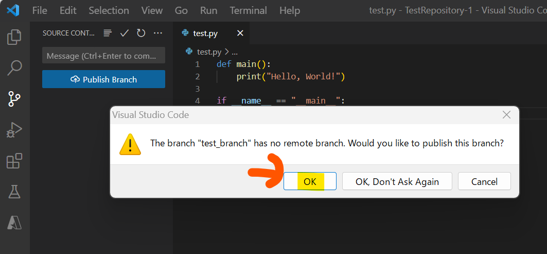Open the Edit menu
This screenshot has height=254, width=547.
(68, 10)
